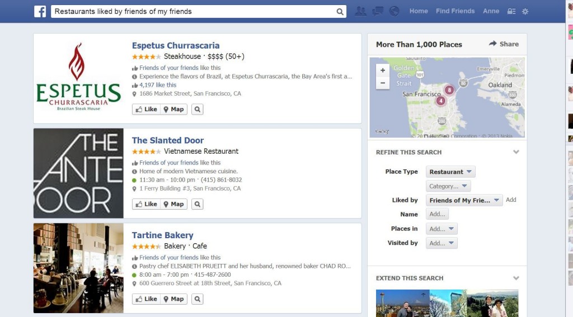
Task: Click the Facebook logo icon
Action: 40,11
